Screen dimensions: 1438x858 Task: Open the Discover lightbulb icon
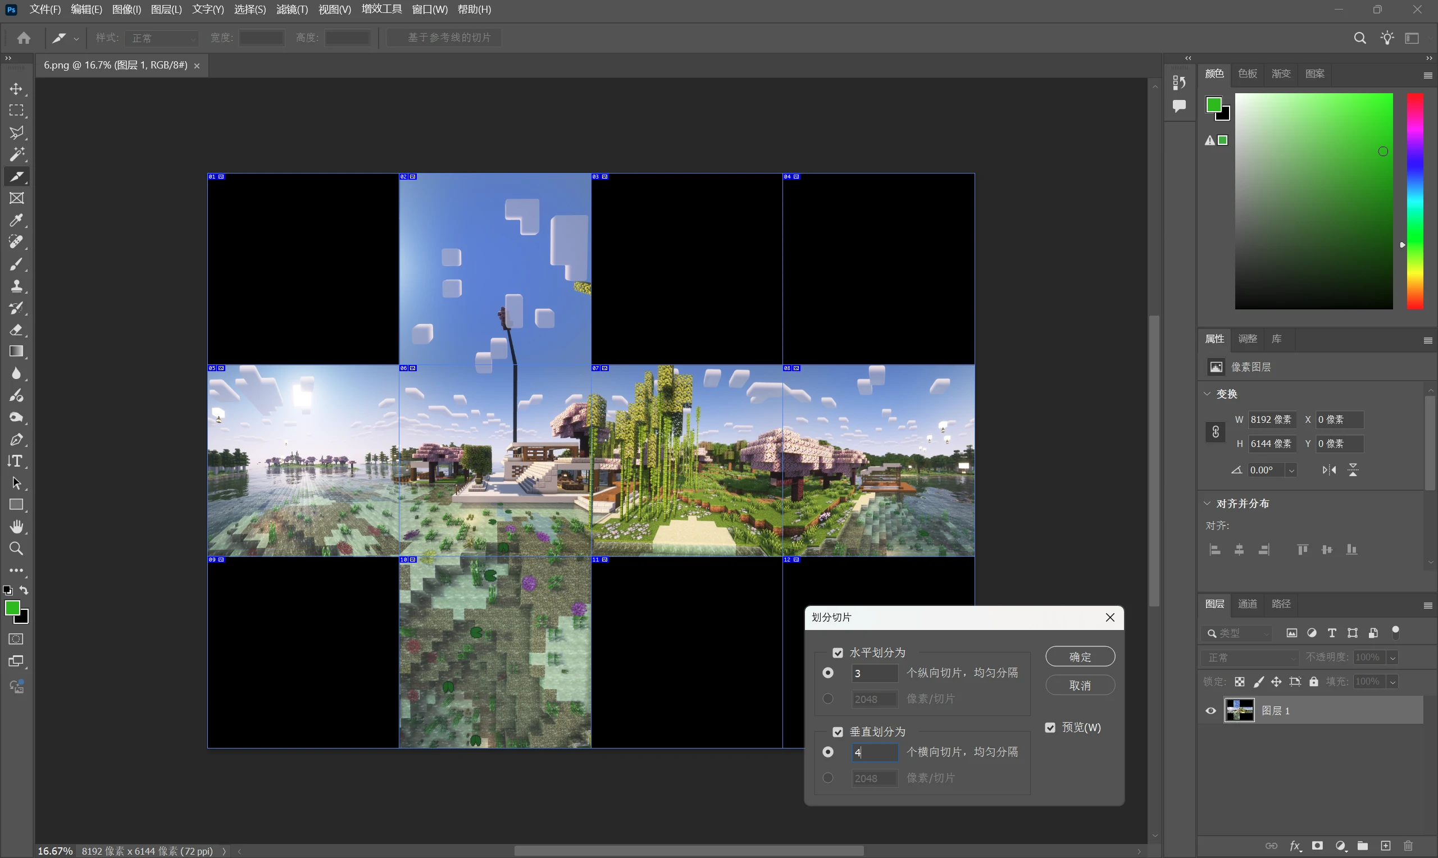1387,38
